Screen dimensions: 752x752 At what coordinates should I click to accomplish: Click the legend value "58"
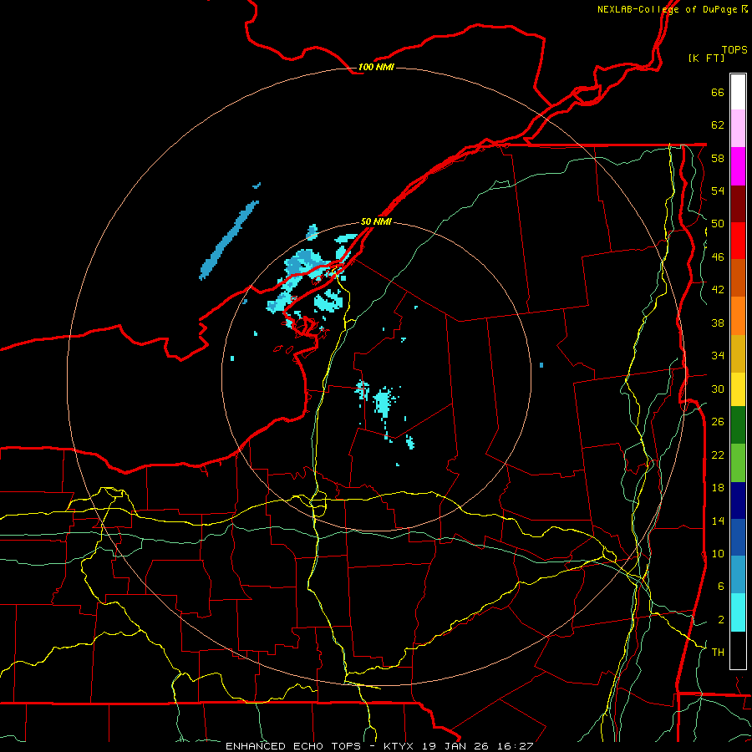click(718, 158)
